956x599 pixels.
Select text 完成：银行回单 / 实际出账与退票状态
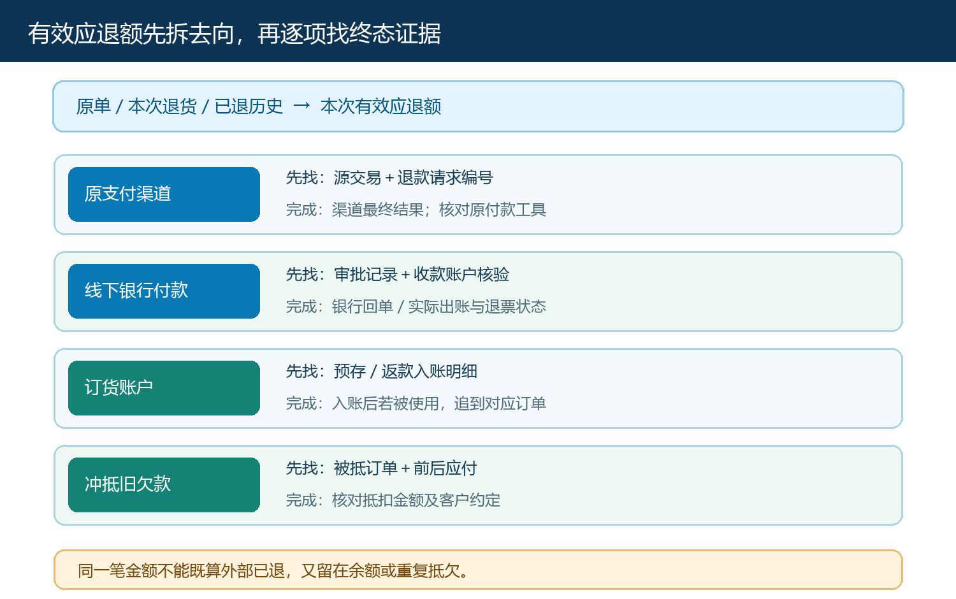416,307
